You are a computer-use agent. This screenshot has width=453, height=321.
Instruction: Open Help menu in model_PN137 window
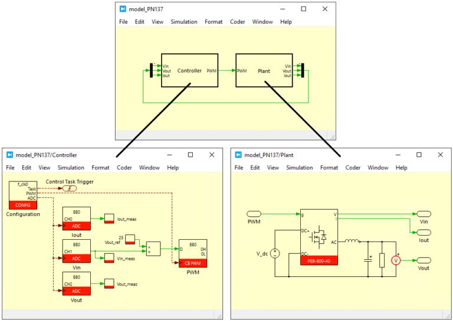pyautogui.click(x=286, y=22)
